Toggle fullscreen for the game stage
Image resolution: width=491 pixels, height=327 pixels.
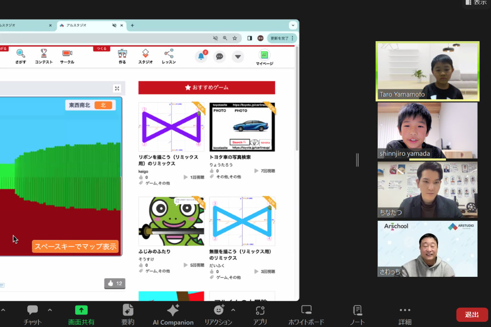(x=117, y=88)
